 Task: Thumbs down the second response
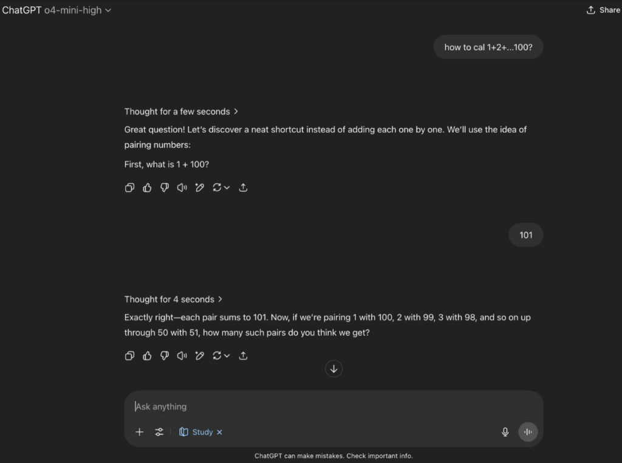coord(165,356)
